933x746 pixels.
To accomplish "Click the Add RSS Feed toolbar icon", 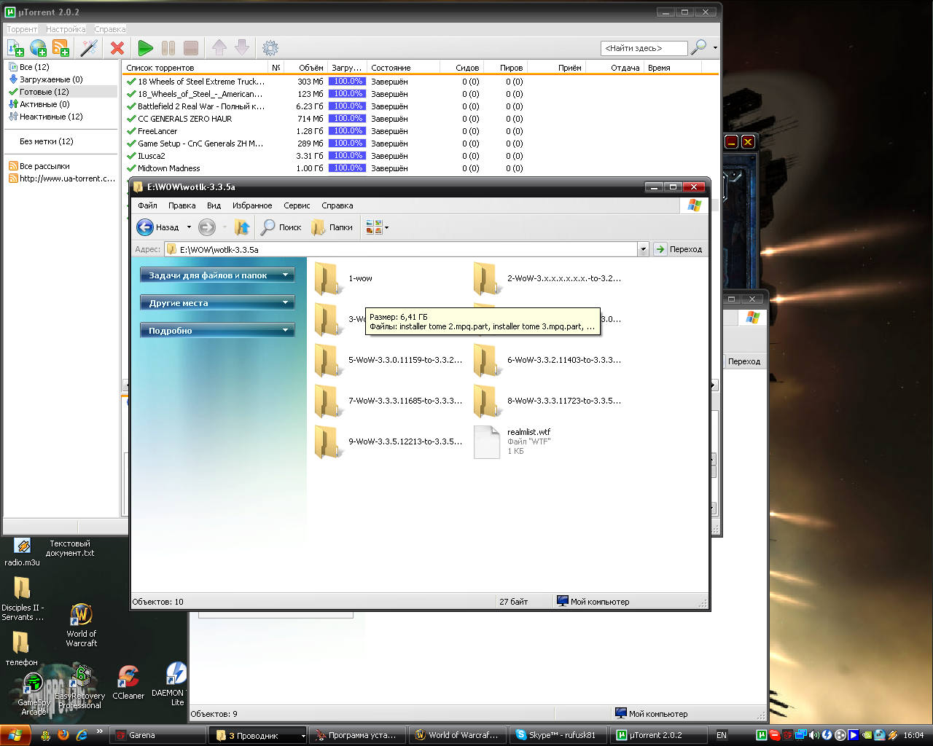I will click(60, 48).
